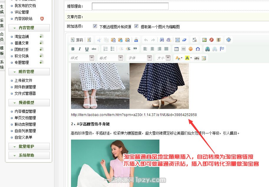Image resolution: width=269 pixels, height=187 pixels.
Task: Expand the 系统帮助 sidebar section
Action: click(x=29, y=155)
